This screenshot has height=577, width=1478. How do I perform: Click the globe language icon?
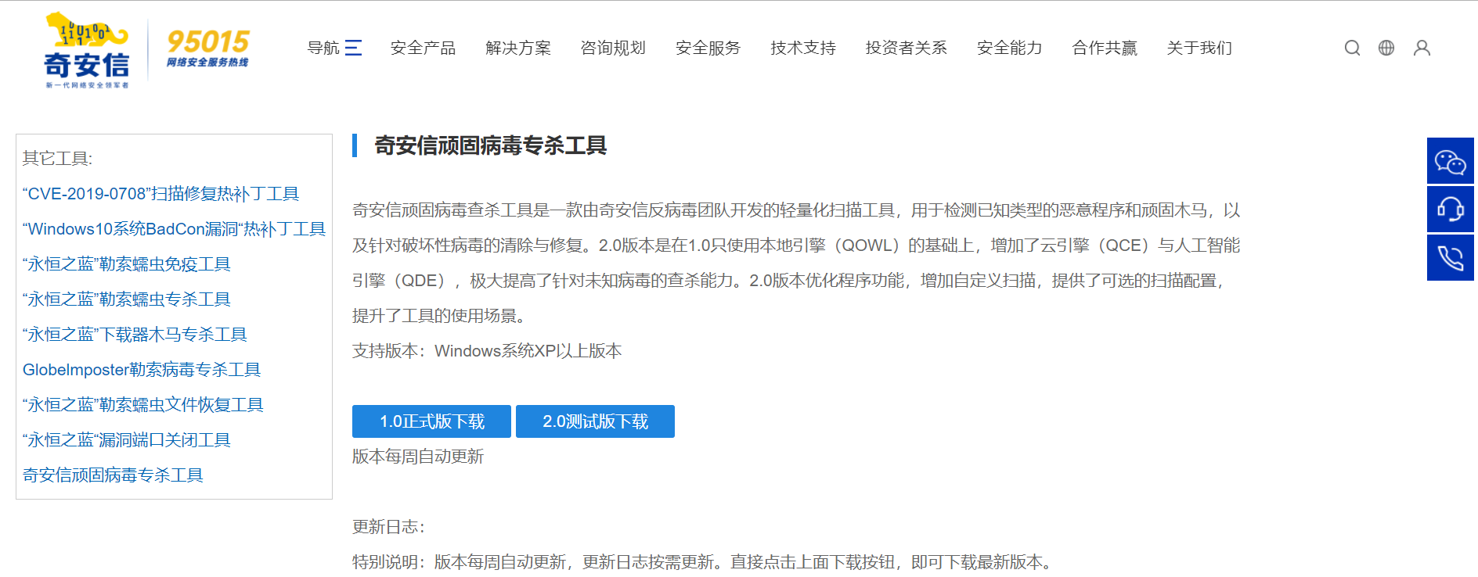point(1386,48)
